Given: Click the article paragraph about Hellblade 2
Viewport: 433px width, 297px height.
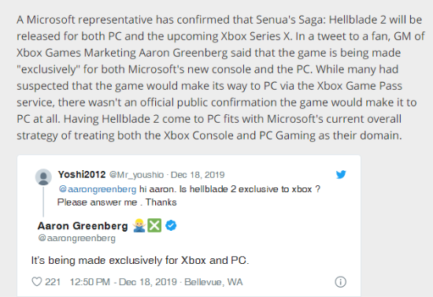Looking at the screenshot, I should click(x=220, y=77).
